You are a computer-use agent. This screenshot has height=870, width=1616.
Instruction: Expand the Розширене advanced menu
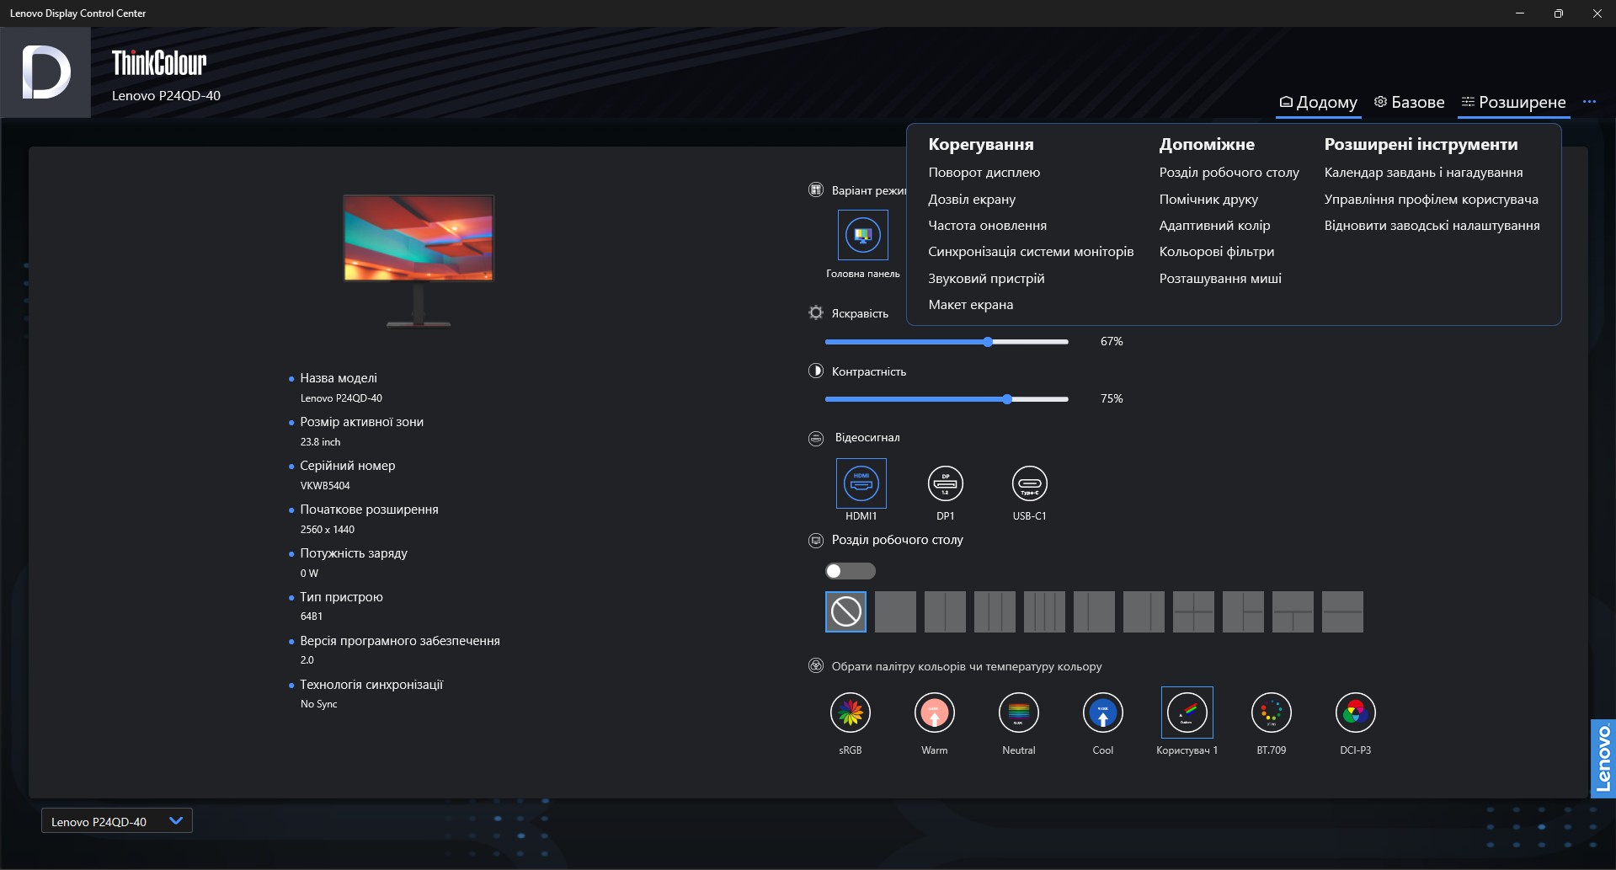click(1513, 102)
